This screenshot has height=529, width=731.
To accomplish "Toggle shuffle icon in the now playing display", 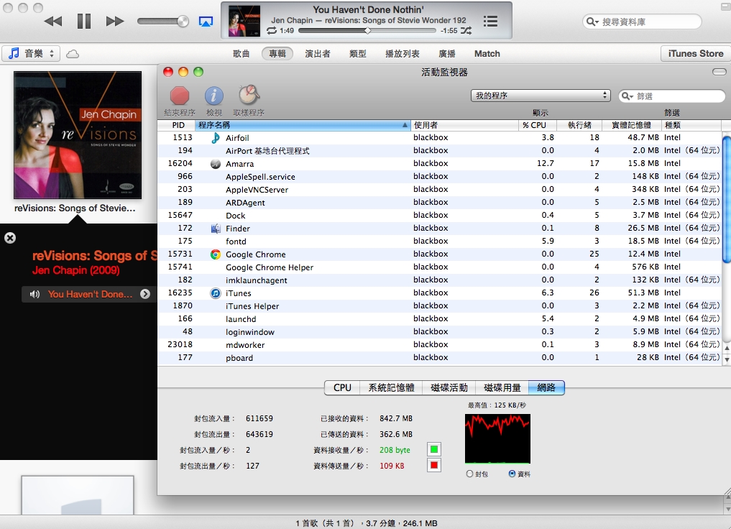I will click(466, 31).
